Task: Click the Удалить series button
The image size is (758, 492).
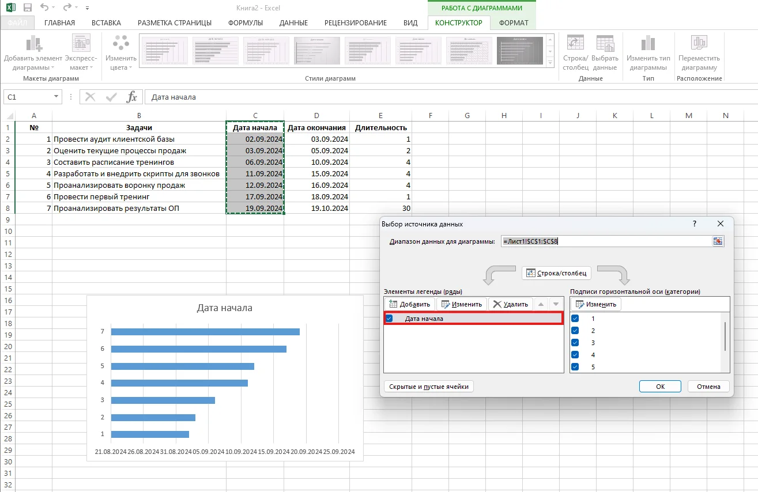Action: pos(510,304)
